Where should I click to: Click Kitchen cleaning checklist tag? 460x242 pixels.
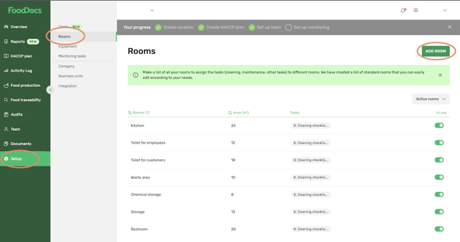[x=311, y=126]
